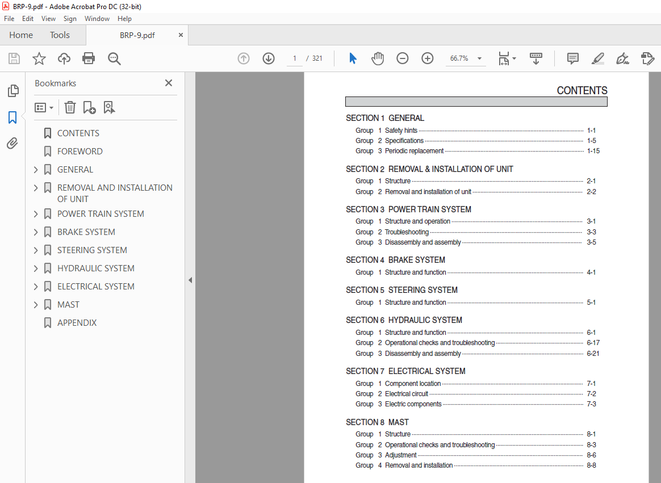
Task: Jump to the FOREWORD bookmark
Action: point(80,152)
